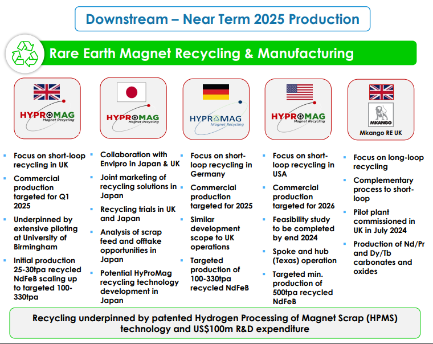The width and height of the screenshot is (433, 344).
Task: Click 'Production of Nd/Pr and Dy/Tb carbonates' bullet
Action: [389, 257]
